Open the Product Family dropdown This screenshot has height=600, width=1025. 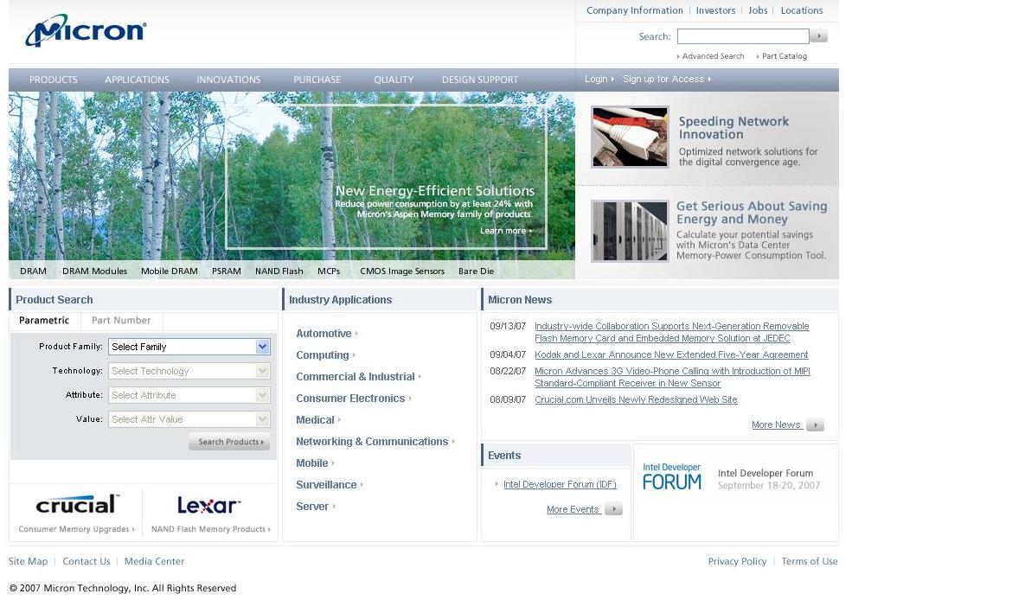click(189, 347)
